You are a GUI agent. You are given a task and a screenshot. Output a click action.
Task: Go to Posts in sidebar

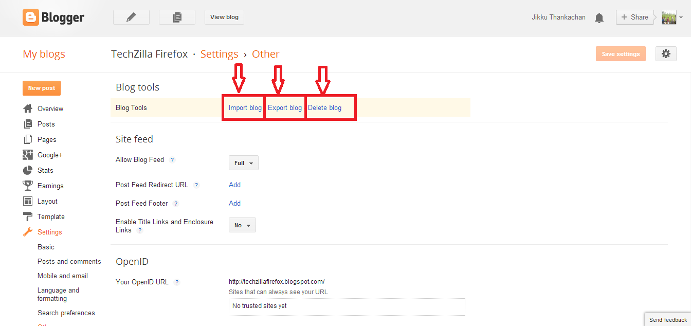(46, 124)
